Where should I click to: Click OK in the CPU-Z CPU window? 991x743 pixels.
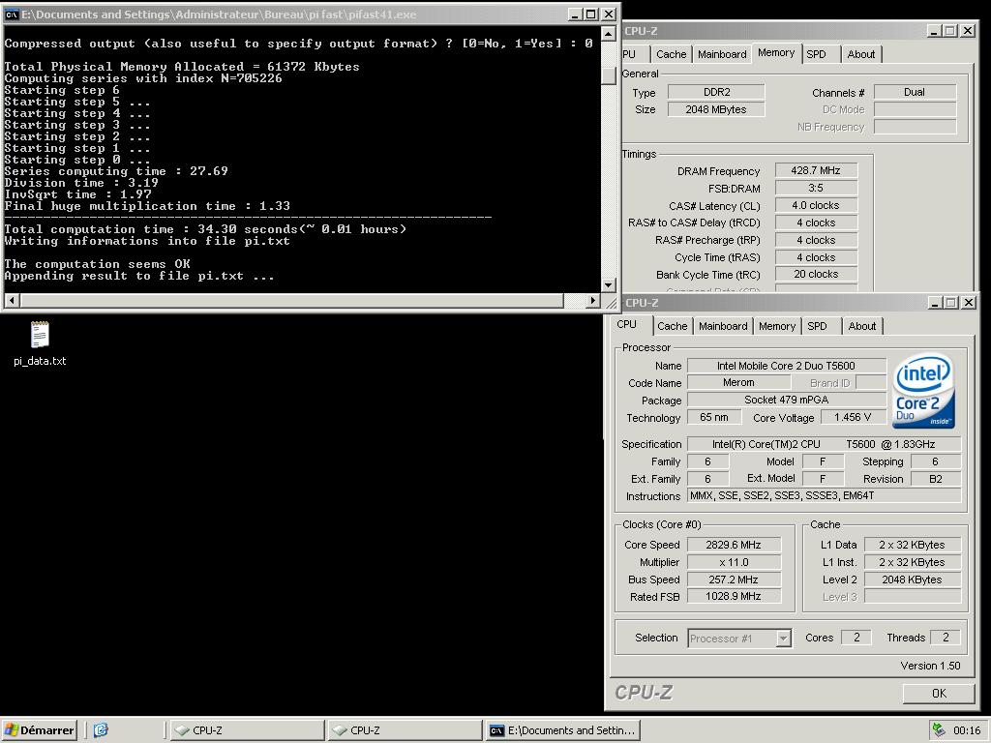tap(939, 693)
